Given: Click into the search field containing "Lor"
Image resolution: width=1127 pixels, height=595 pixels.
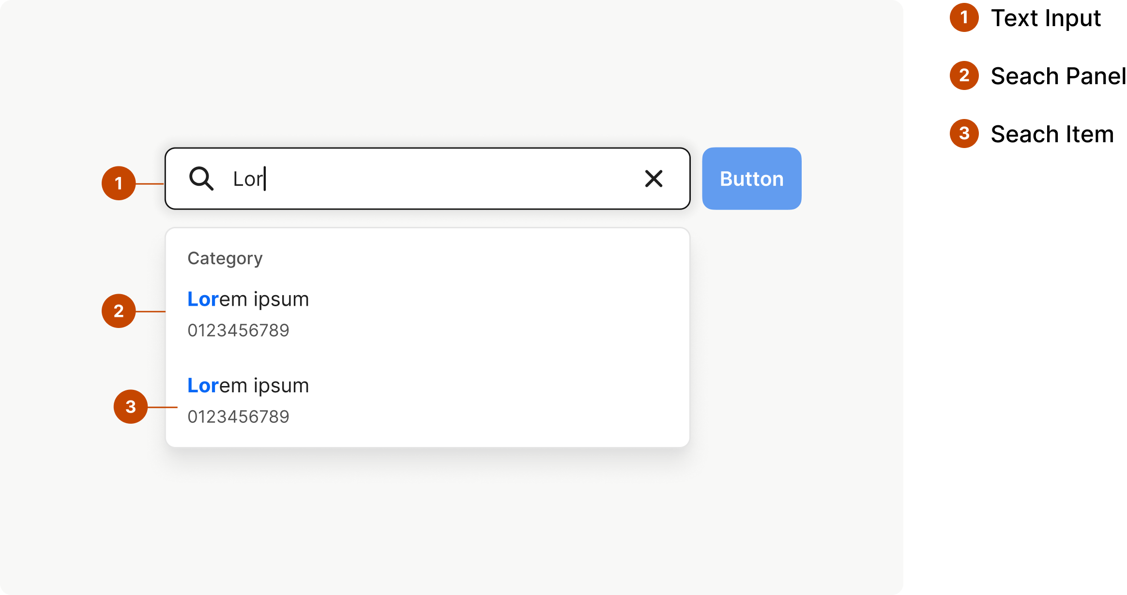Looking at the screenshot, I should coord(436,178).
